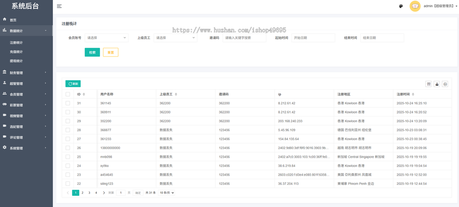This screenshot has height=207, width=459.
Task: Sort table by ID column arrows
Action: coord(84,94)
